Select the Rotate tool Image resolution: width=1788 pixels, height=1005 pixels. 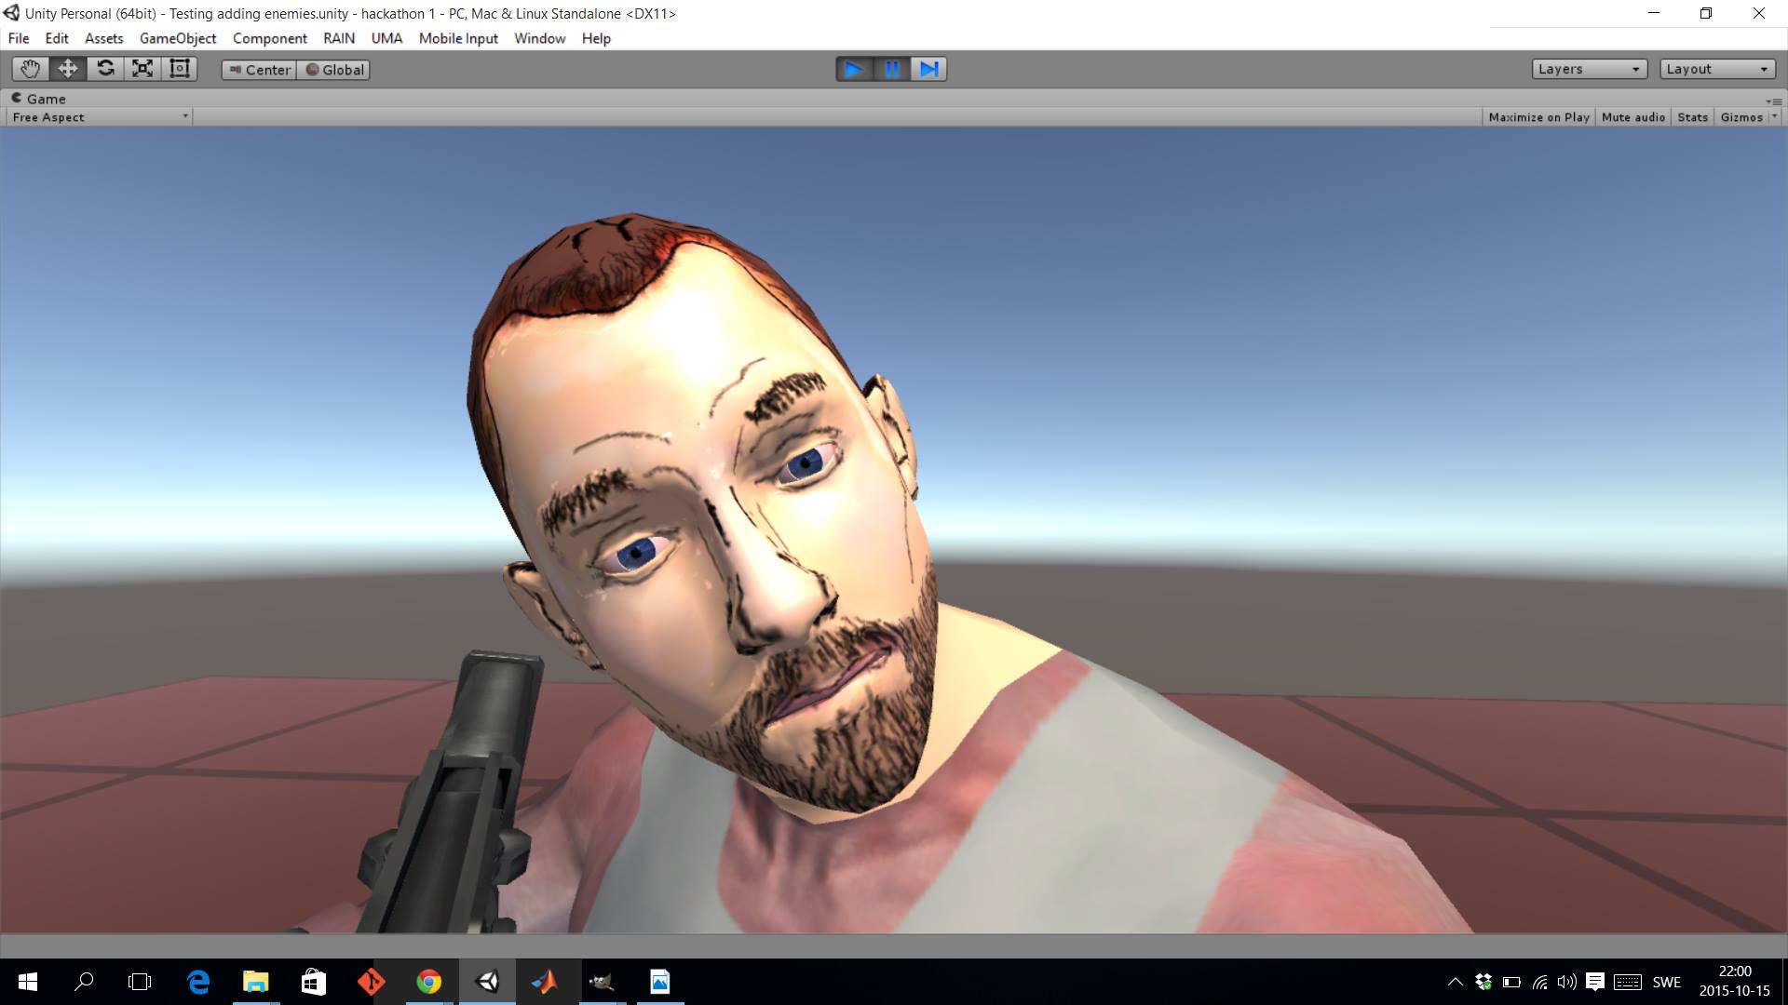click(x=105, y=69)
